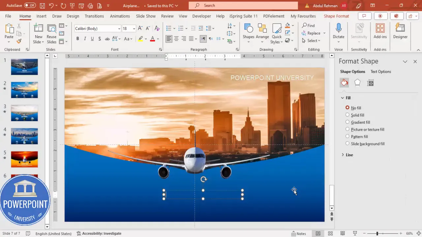
Task: Open Format Shape pane options chevron
Action: [x=405, y=62]
